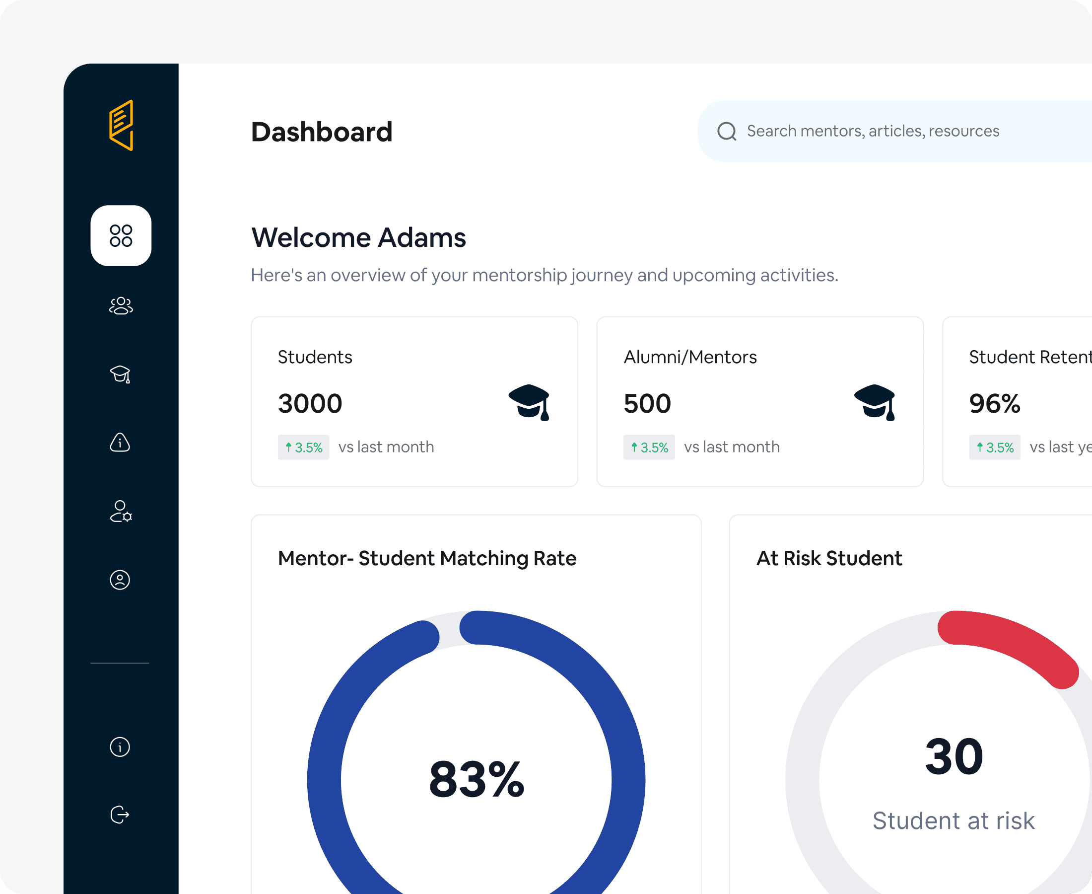Screen dimensions: 1092x894
Task: Open the profile circle icon in sidebar
Action: pyautogui.click(x=120, y=580)
